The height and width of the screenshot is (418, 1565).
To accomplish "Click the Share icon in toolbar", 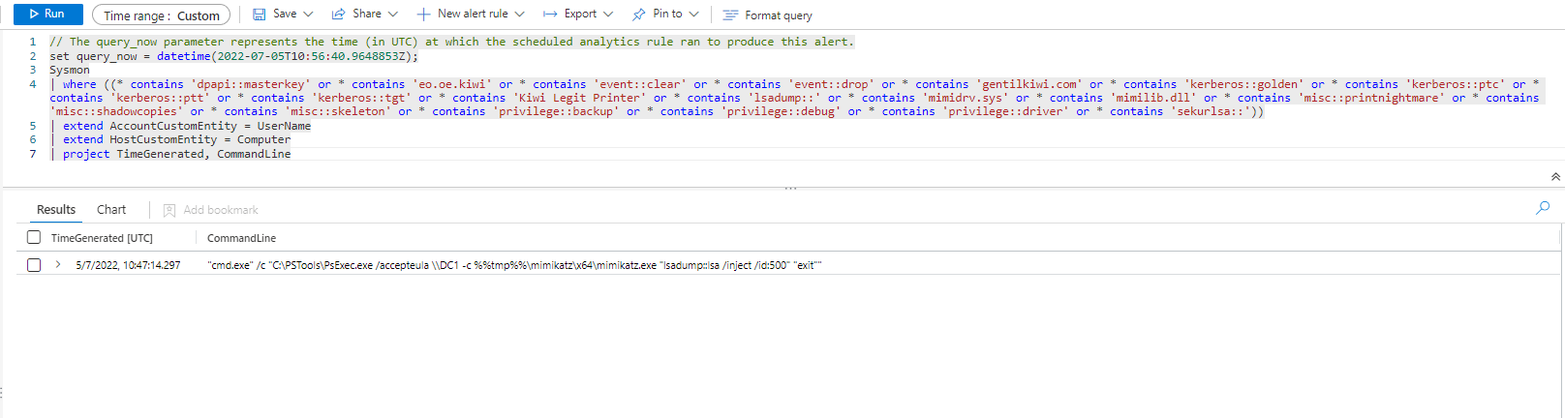I will 339,15.
